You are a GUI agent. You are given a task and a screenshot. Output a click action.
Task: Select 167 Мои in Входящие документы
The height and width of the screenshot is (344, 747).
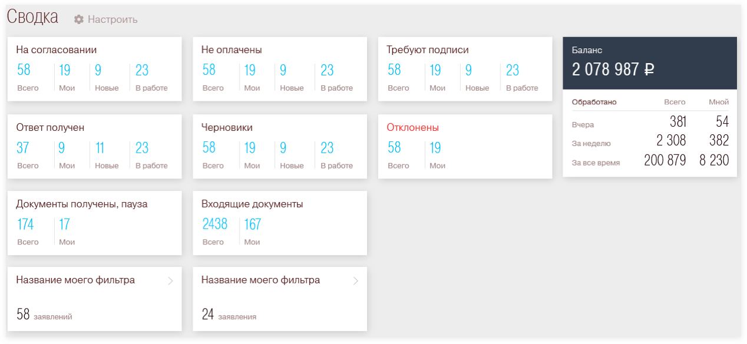point(253,231)
